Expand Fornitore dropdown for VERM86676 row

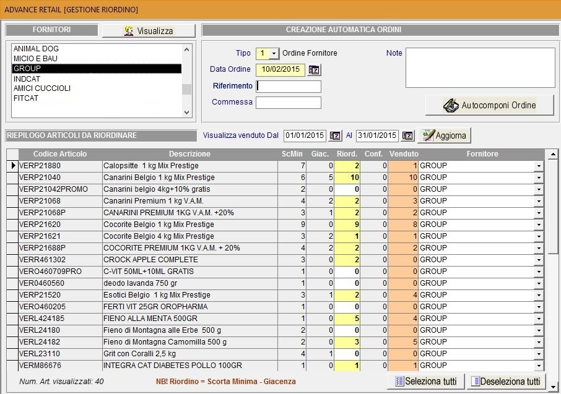tap(539, 366)
